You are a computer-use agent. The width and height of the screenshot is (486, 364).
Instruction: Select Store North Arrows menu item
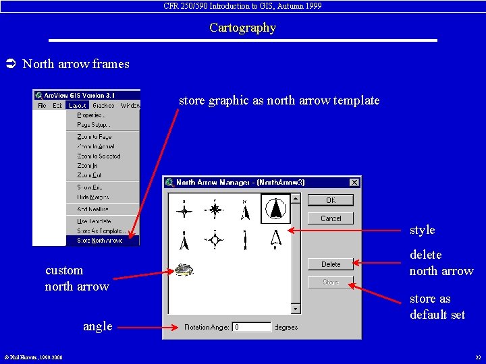point(103,241)
